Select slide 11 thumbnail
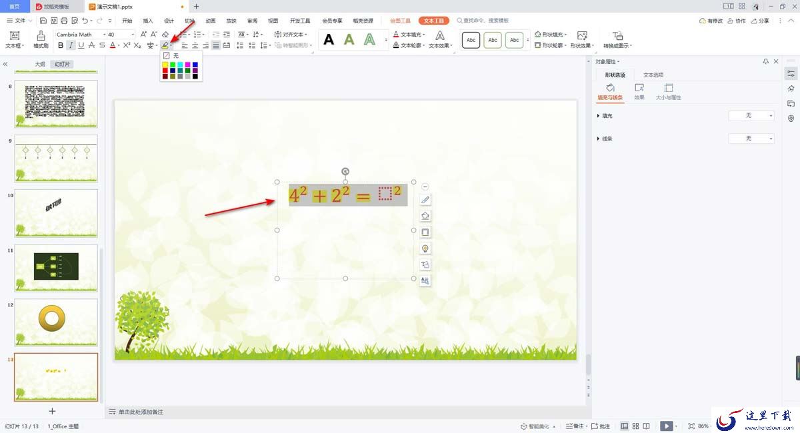Viewport: 800px width, 433px height. pyautogui.click(x=56, y=266)
